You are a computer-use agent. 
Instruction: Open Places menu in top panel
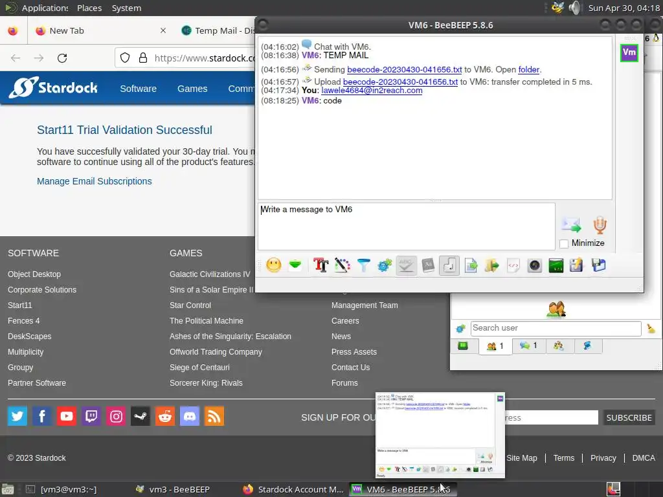pos(89,8)
